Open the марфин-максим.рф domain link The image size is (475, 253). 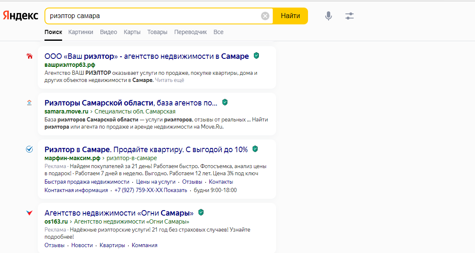[73, 158]
